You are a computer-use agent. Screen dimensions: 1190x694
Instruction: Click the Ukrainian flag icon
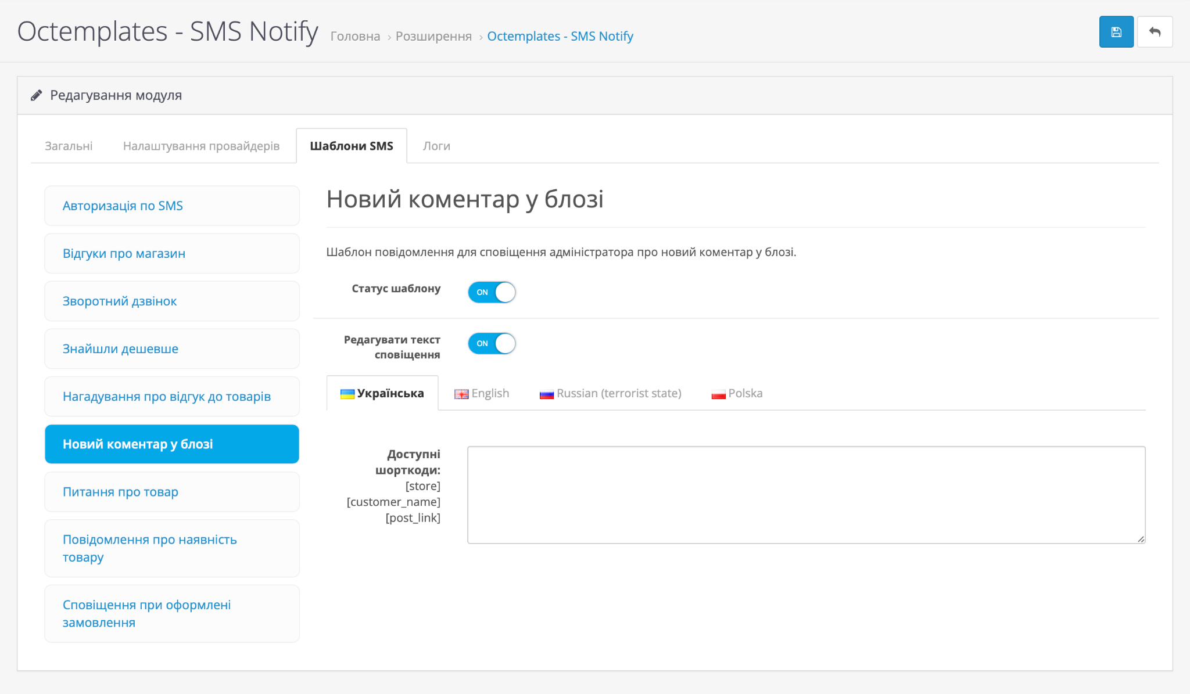pyautogui.click(x=347, y=394)
